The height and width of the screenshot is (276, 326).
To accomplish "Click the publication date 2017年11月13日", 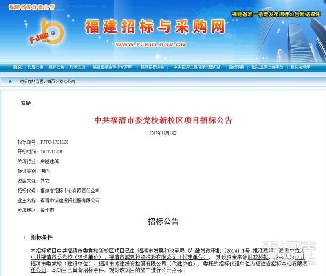I will (163, 133).
